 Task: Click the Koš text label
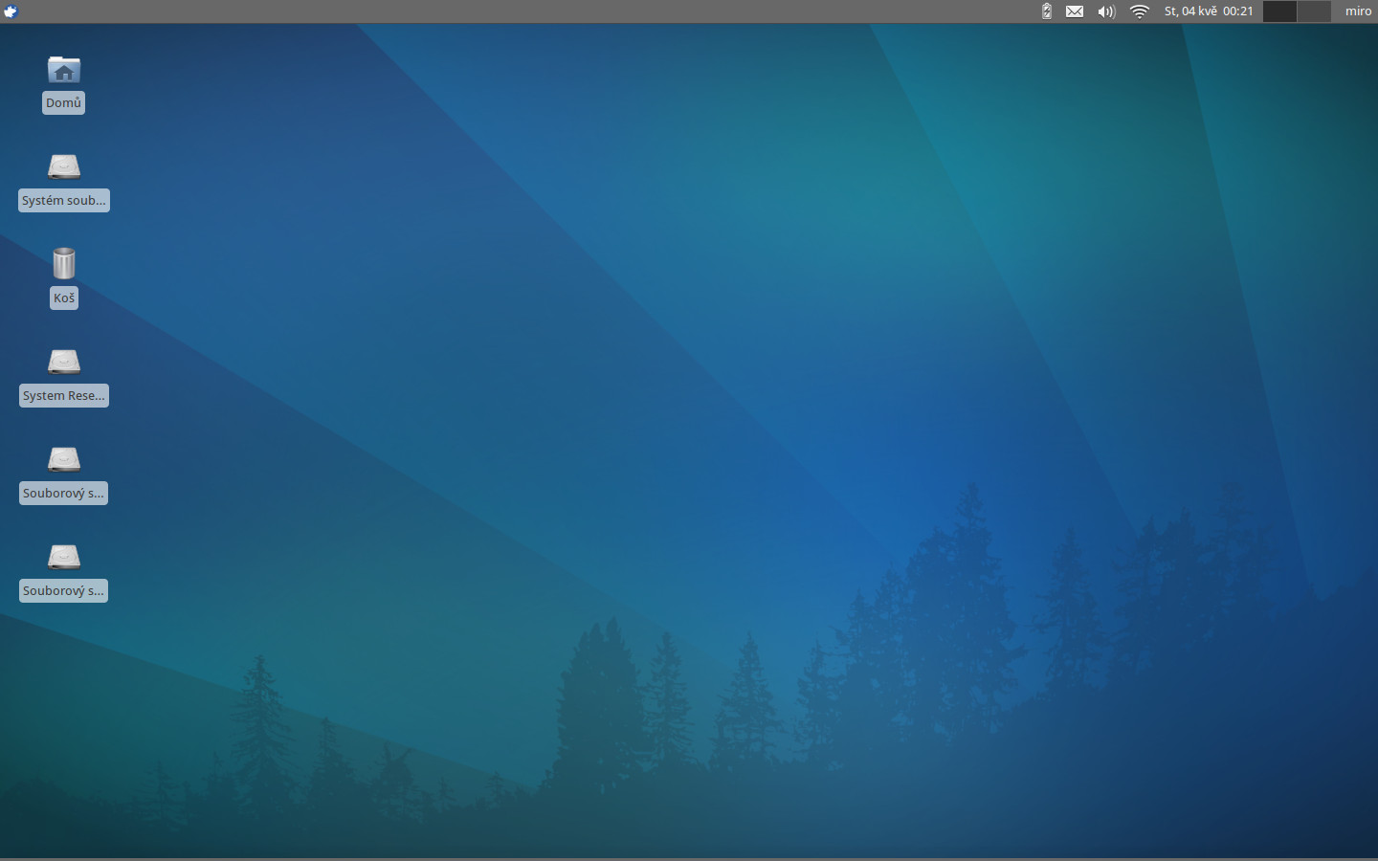64,298
